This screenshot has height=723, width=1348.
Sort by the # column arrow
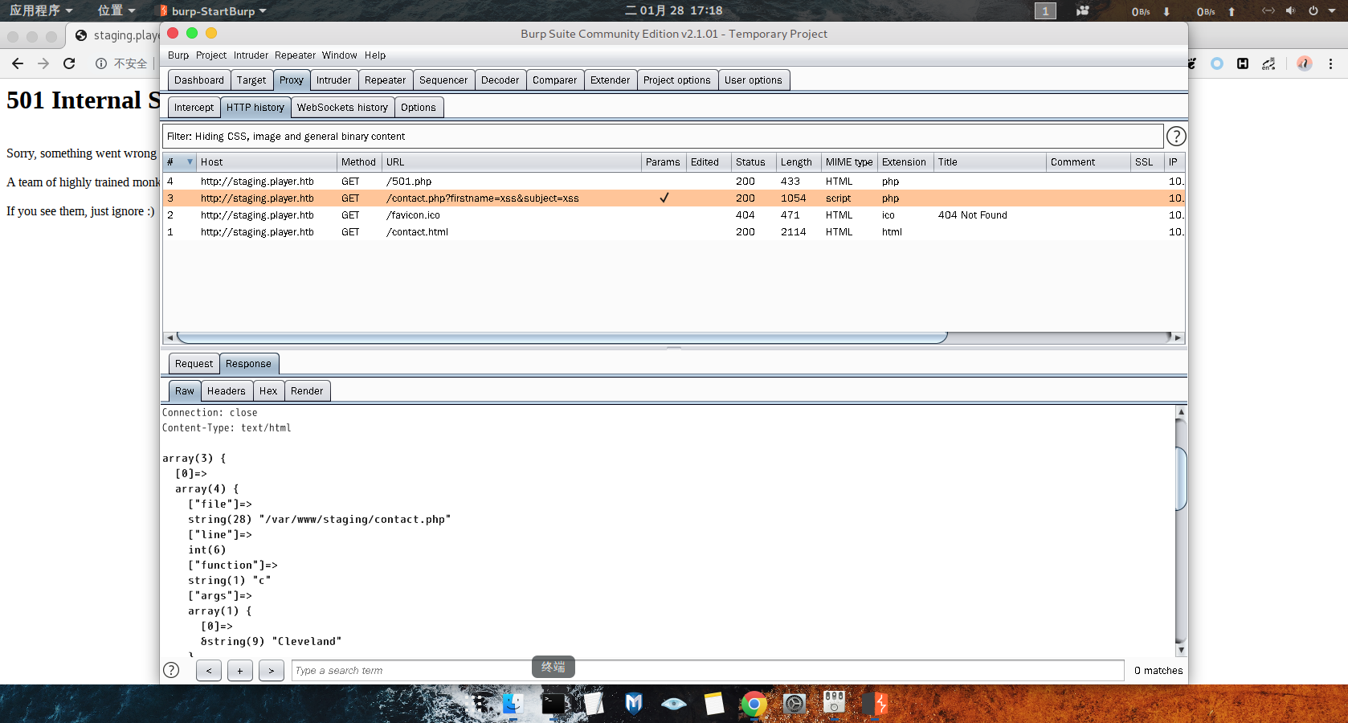pos(190,161)
